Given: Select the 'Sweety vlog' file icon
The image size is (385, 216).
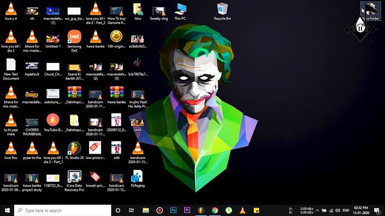Looking at the screenshot, I should tap(159, 11).
